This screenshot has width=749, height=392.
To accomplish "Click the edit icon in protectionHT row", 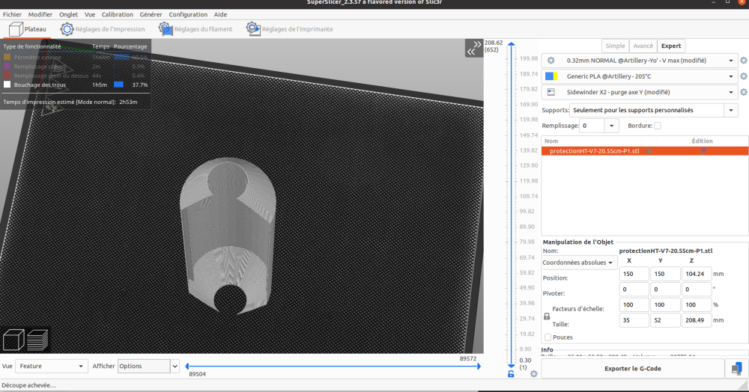I will pyautogui.click(x=703, y=150).
